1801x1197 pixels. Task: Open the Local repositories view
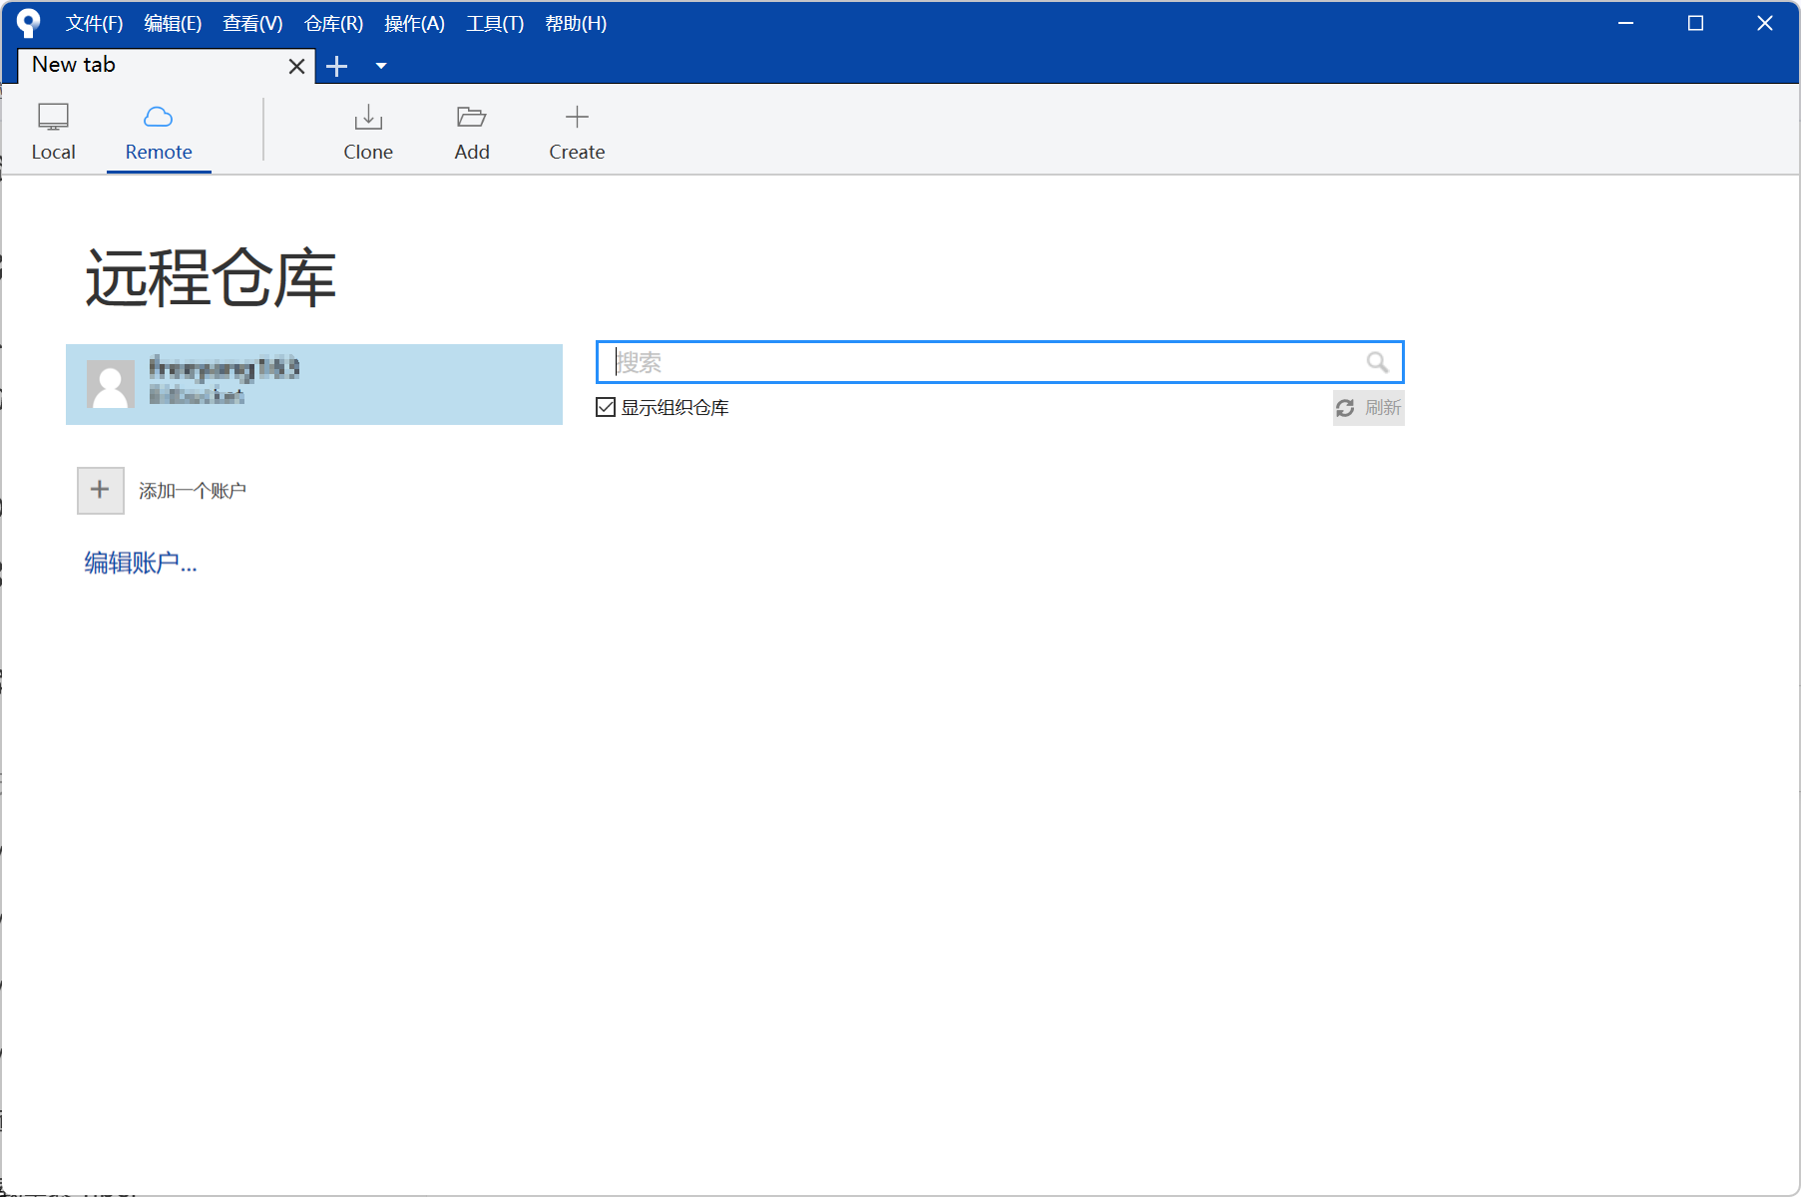pos(53,131)
